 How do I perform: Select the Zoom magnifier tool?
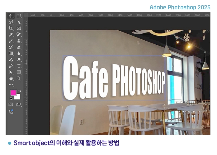point(19,78)
